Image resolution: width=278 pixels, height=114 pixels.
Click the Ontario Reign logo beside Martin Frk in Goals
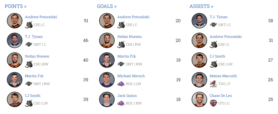[121, 64]
